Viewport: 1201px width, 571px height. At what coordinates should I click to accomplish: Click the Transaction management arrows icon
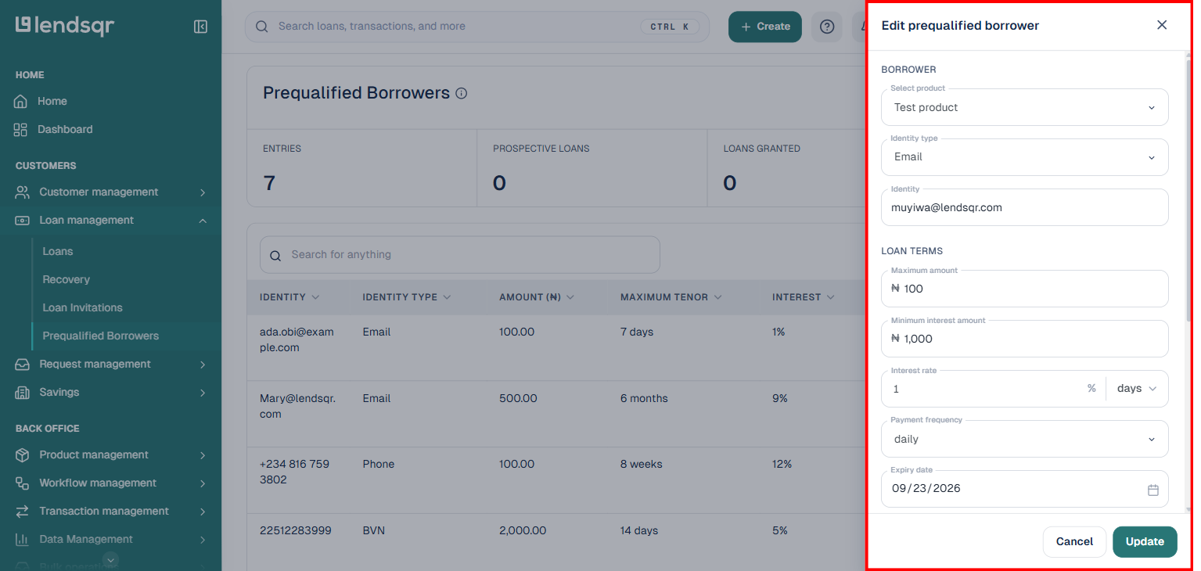point(23,512)
